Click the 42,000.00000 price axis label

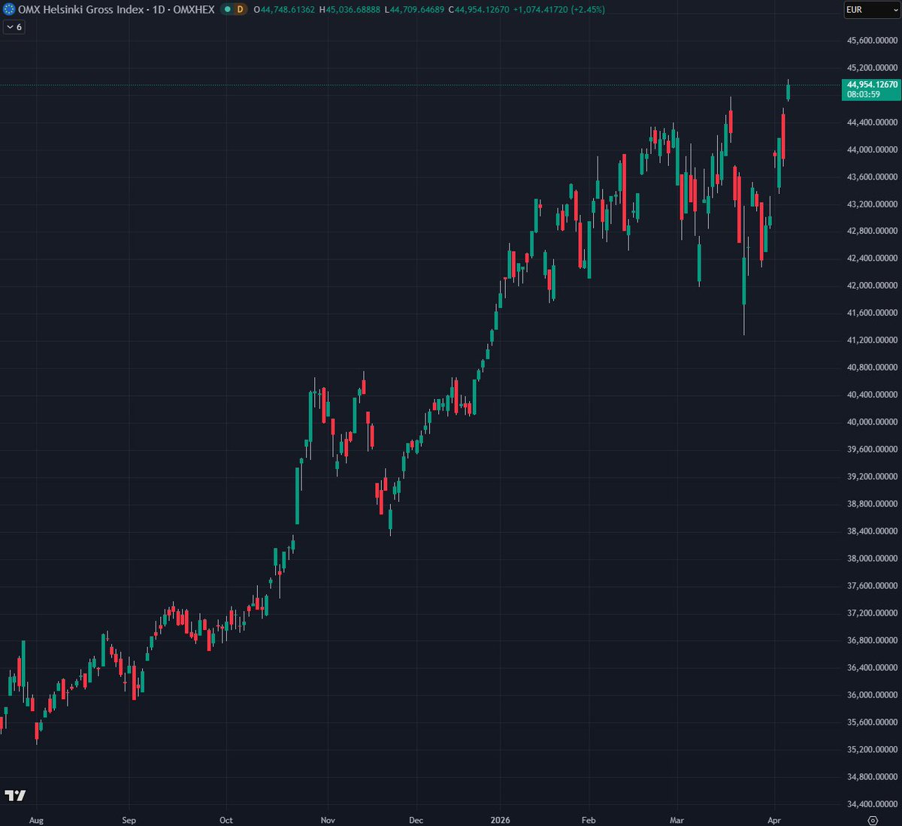click(x=872, y=286)
